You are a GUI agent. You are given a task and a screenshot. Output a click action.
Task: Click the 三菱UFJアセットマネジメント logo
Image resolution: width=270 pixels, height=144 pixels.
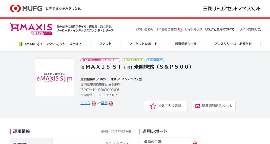point(232,9)
